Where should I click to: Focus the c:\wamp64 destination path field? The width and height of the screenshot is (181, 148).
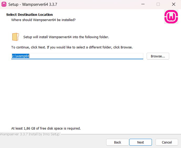click(77, 56)
